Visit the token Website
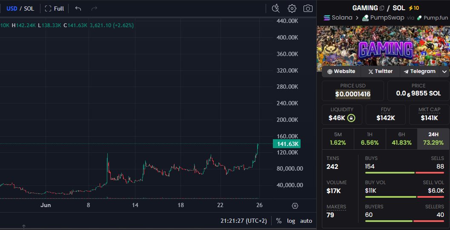 [x=341, y=72]
